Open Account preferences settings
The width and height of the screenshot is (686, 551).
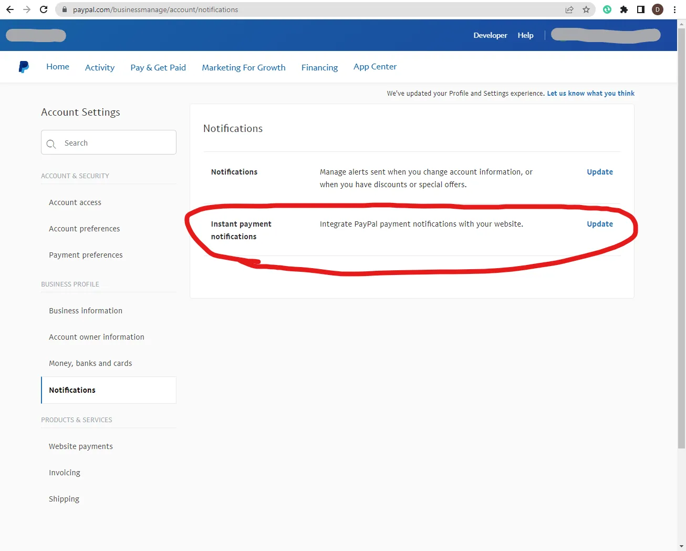click(85, 229)
